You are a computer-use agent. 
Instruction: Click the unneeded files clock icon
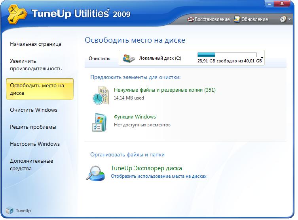click(x=101, y=95)
